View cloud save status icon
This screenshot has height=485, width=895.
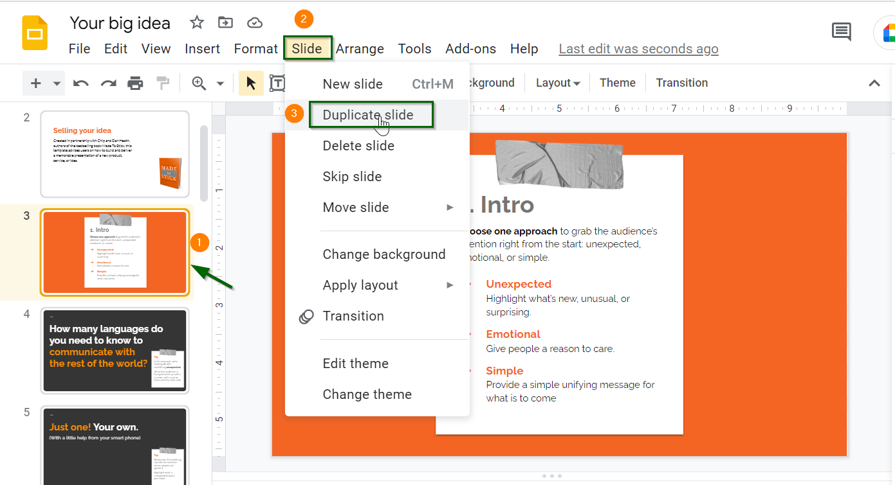tap(255, 23)
